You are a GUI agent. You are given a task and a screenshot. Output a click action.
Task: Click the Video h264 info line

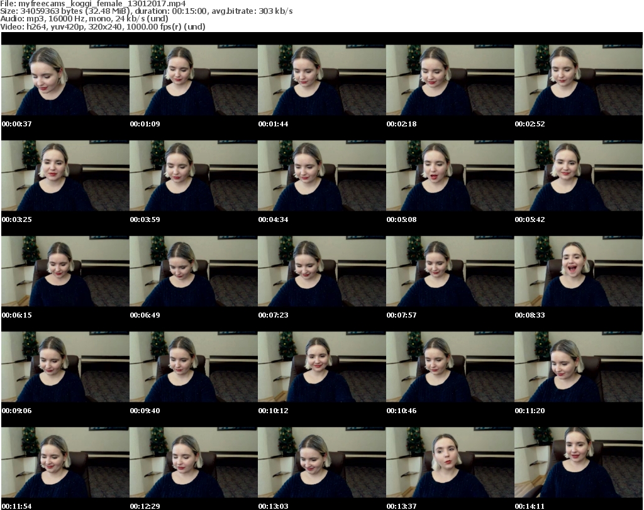103,26
